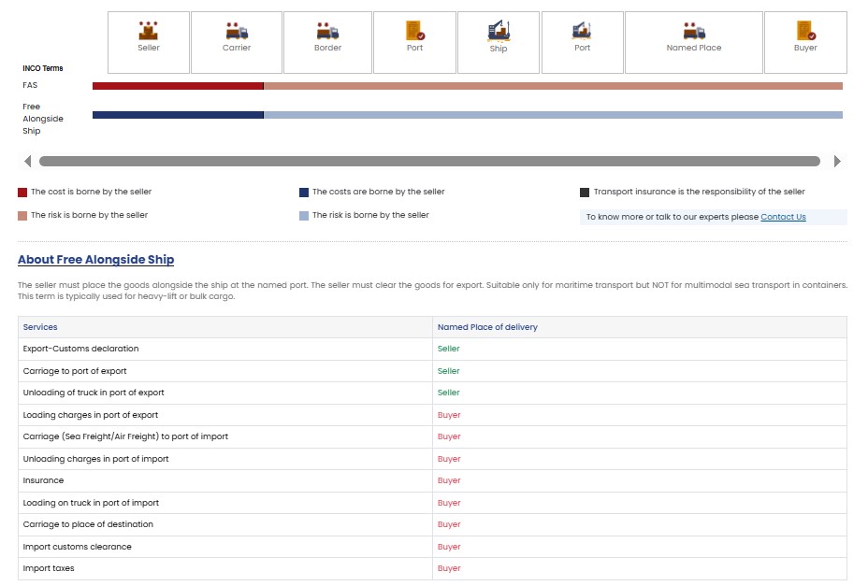The width and height of the screenshot is (868, 586).
Task: Click the Export-Customs declaration row
Action: pyautogui.click(x=80, y=349)
